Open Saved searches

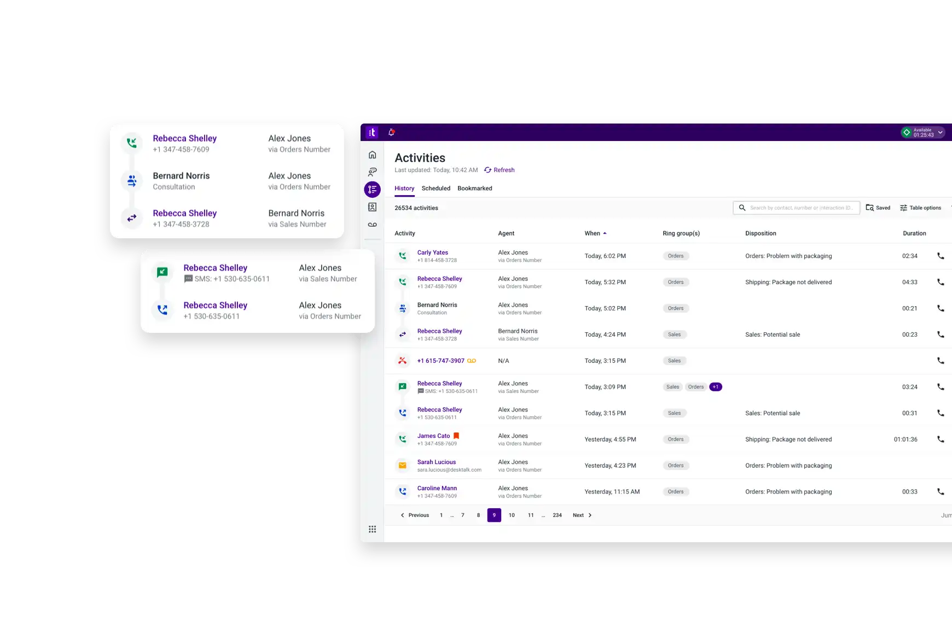[878, 208]
